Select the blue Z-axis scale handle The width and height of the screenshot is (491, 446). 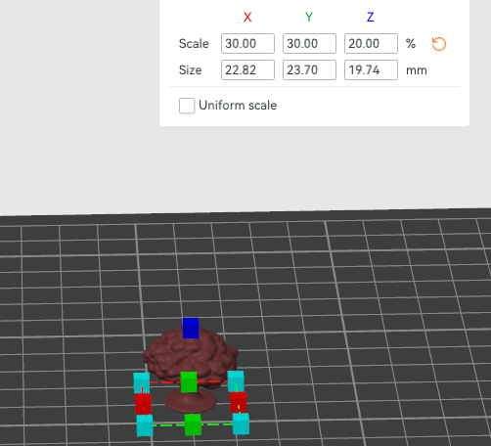click(x=191, y=328)
